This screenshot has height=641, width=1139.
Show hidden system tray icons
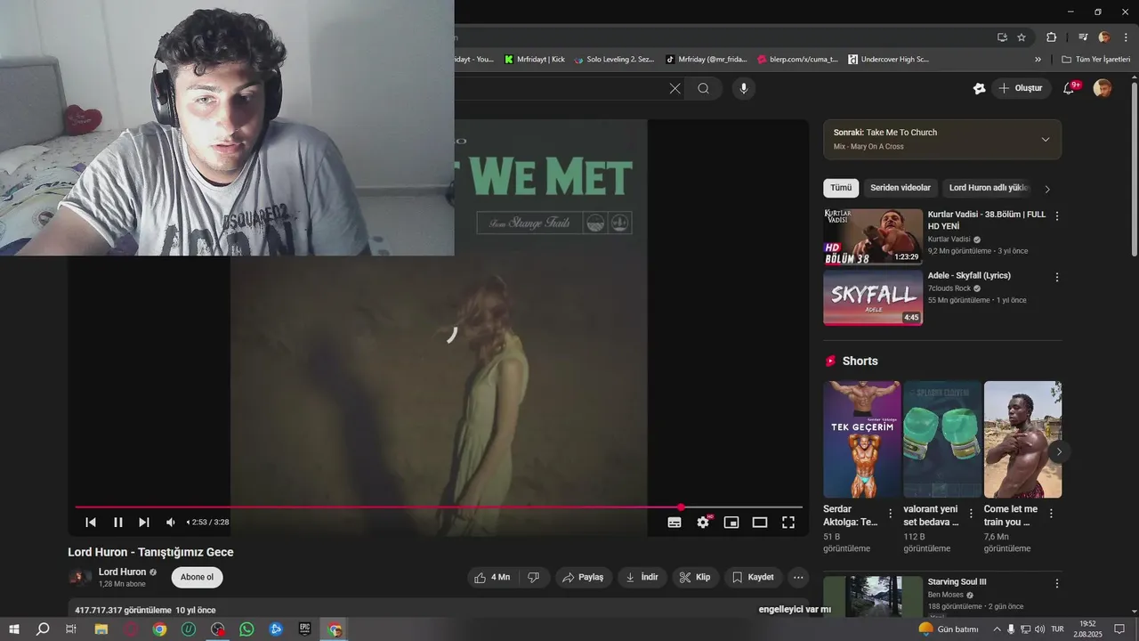coord(997,629)
